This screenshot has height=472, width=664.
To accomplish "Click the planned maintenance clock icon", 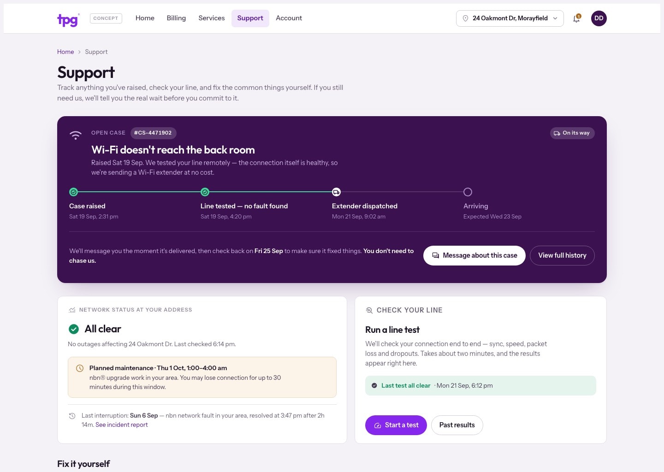I will (80, 368).
